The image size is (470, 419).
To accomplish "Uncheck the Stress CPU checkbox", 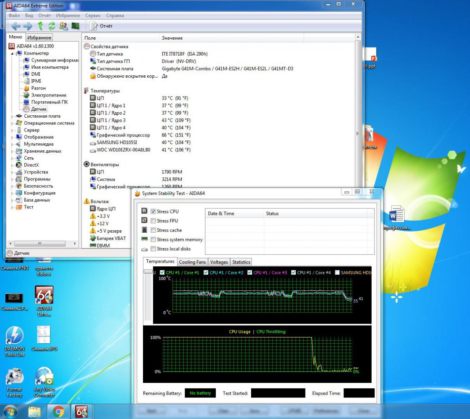I will point(154,211).
